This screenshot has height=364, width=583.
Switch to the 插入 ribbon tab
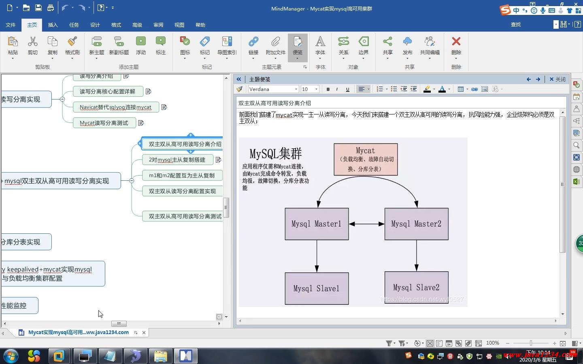click(53, 25)
